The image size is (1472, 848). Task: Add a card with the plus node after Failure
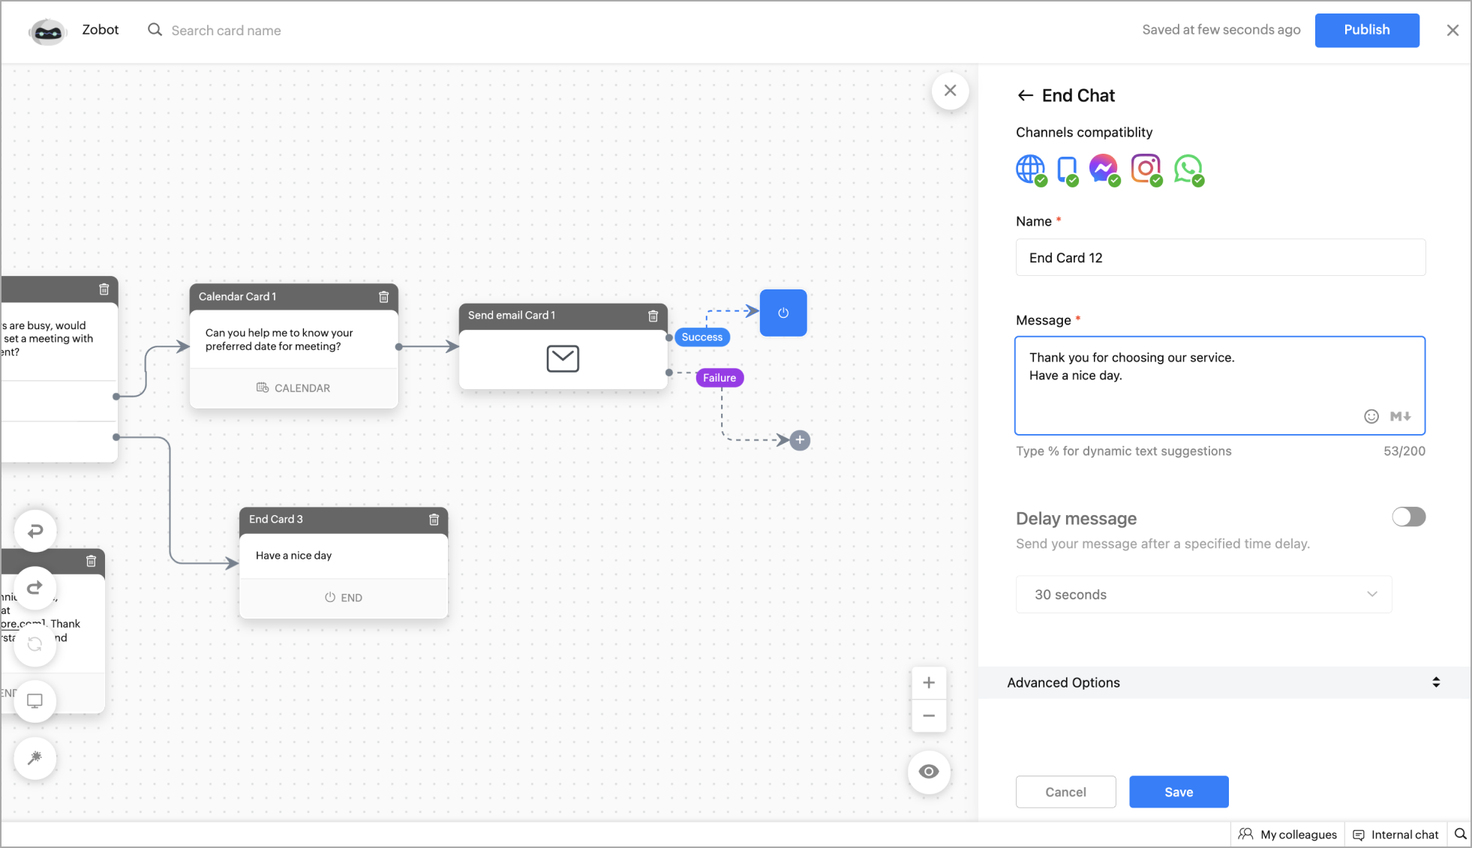click(x=800, y=440)
